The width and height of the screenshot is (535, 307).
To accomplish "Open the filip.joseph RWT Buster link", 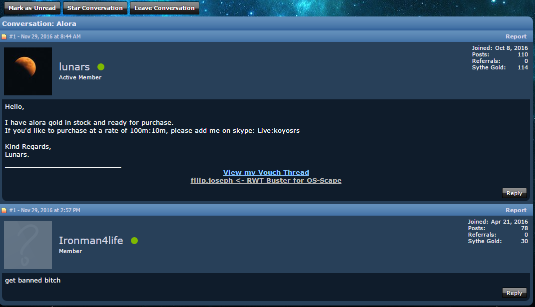I will click(266, 180).
